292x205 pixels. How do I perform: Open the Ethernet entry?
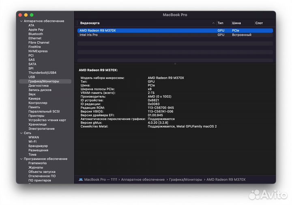coord(35,38)
